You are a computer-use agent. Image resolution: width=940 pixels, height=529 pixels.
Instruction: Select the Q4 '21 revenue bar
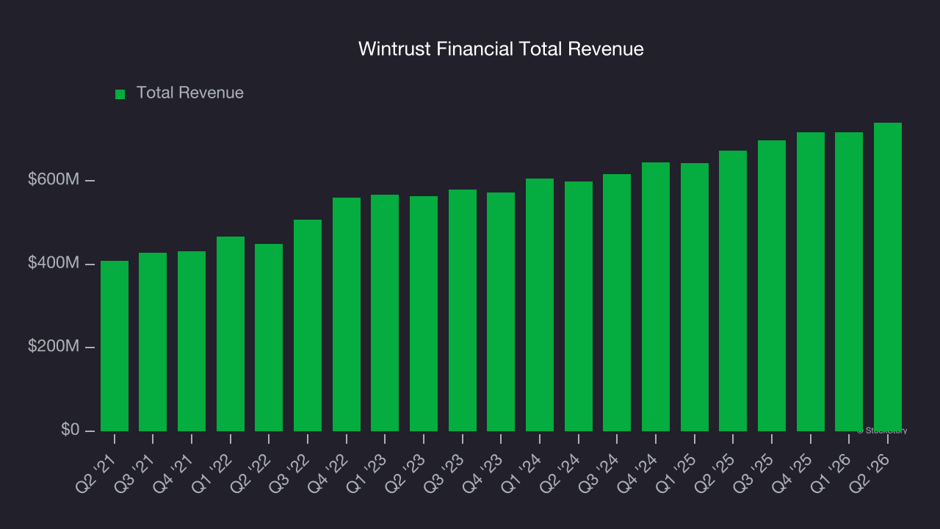pos(192,341)
